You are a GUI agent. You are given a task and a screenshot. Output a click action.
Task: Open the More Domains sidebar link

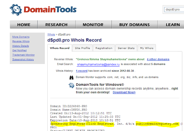pos(21,37)
